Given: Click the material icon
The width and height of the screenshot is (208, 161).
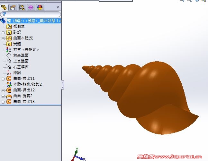Looking at the screenshot, I should pyautogui.click(x=9, y=50).
